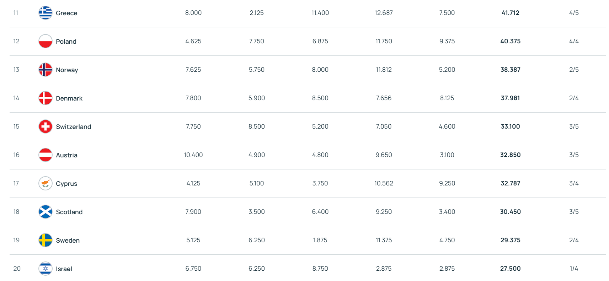Open the Greece country link
Screen dimensions: 609x281
tap(66, 13)
